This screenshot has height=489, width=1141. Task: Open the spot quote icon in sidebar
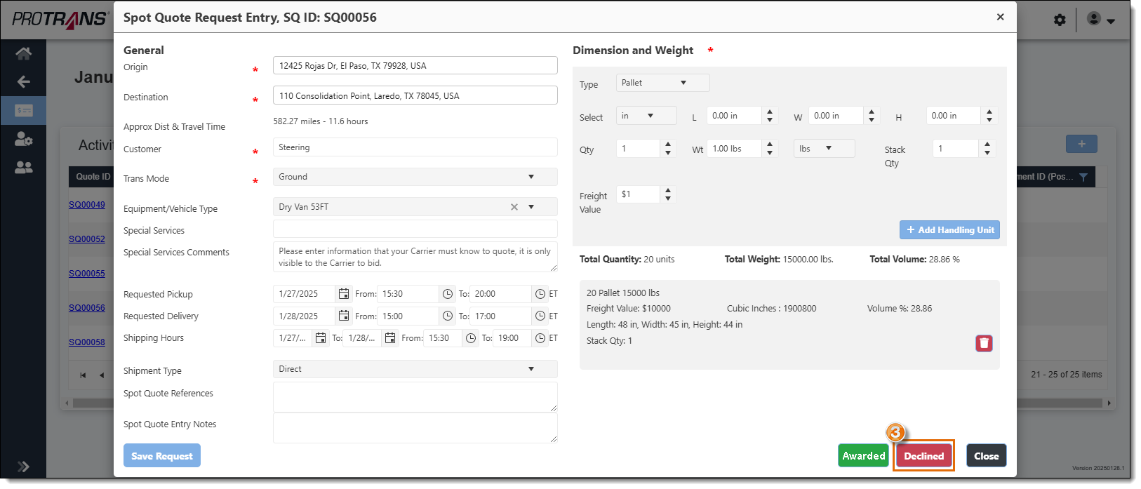pyautogui.click(x=24, y=110)
